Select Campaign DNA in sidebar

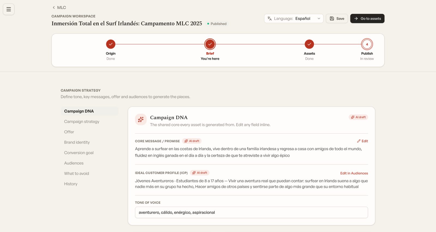[x=90, y=111]
